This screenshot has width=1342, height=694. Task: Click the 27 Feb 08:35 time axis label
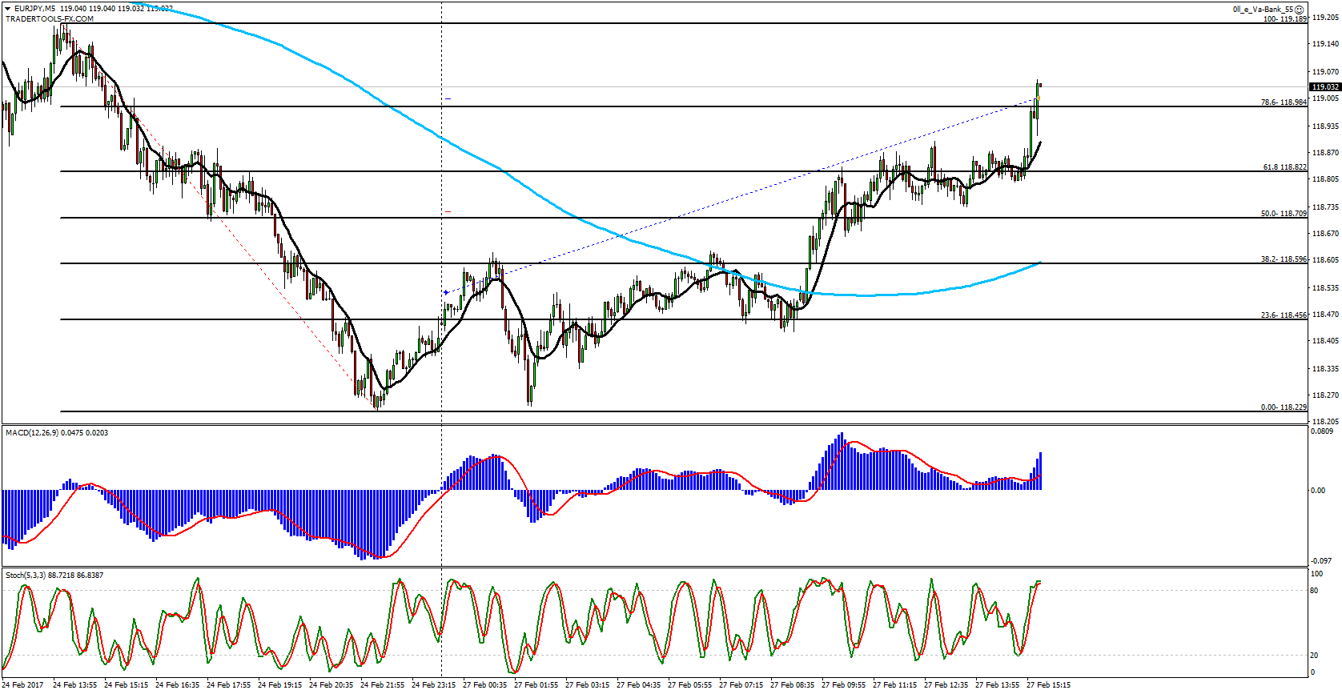point(792,684)
